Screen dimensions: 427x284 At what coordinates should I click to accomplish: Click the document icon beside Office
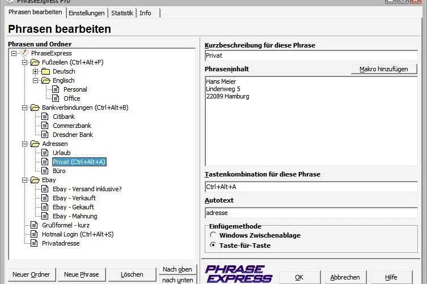pos(56,98)
